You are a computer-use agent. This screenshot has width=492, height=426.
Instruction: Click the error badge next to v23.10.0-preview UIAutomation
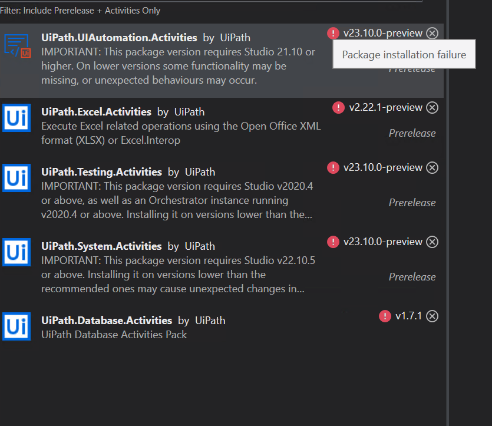[333, 33]
